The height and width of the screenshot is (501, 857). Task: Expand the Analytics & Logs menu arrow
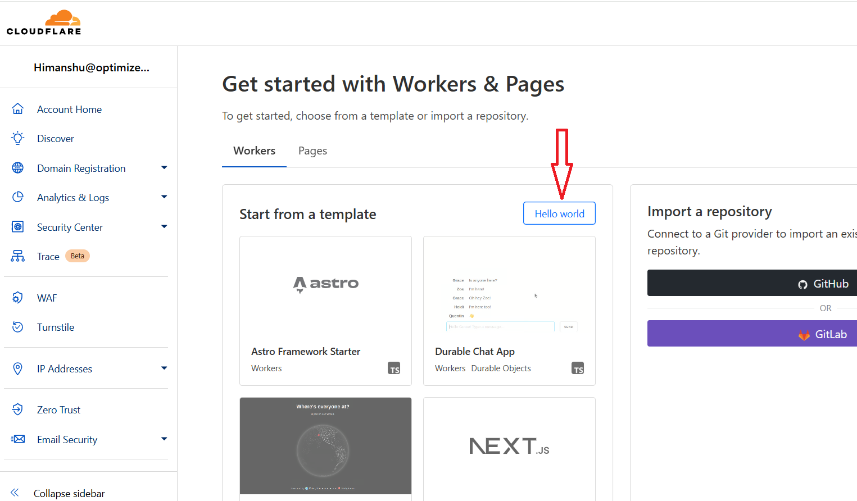[164, 197]
